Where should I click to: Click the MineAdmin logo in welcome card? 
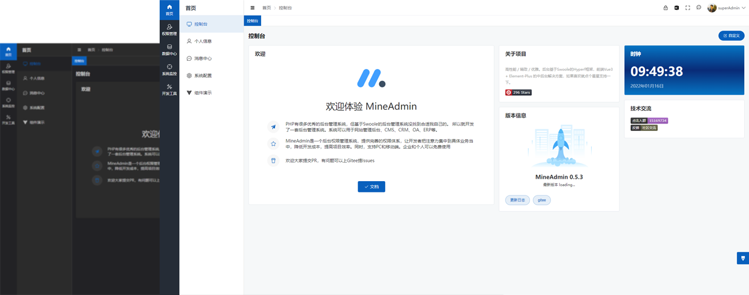[371, 79]
